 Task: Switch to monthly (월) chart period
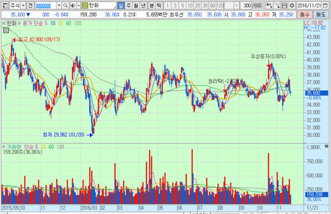tap(136, 5)
